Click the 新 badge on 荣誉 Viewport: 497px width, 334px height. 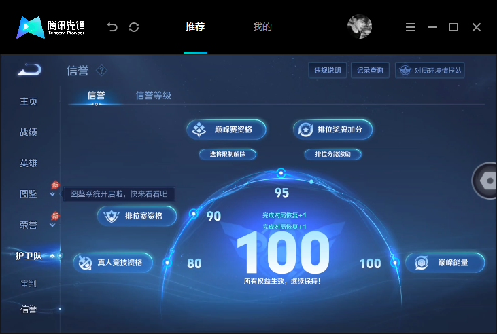[x=55, y=216]
